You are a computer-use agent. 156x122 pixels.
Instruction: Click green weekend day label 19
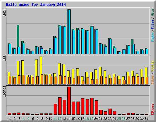coord(91,119)
